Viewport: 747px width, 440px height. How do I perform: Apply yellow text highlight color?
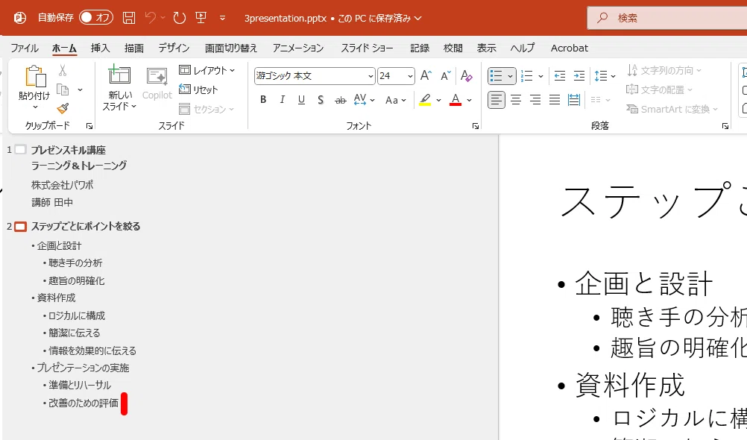(425, 100)
